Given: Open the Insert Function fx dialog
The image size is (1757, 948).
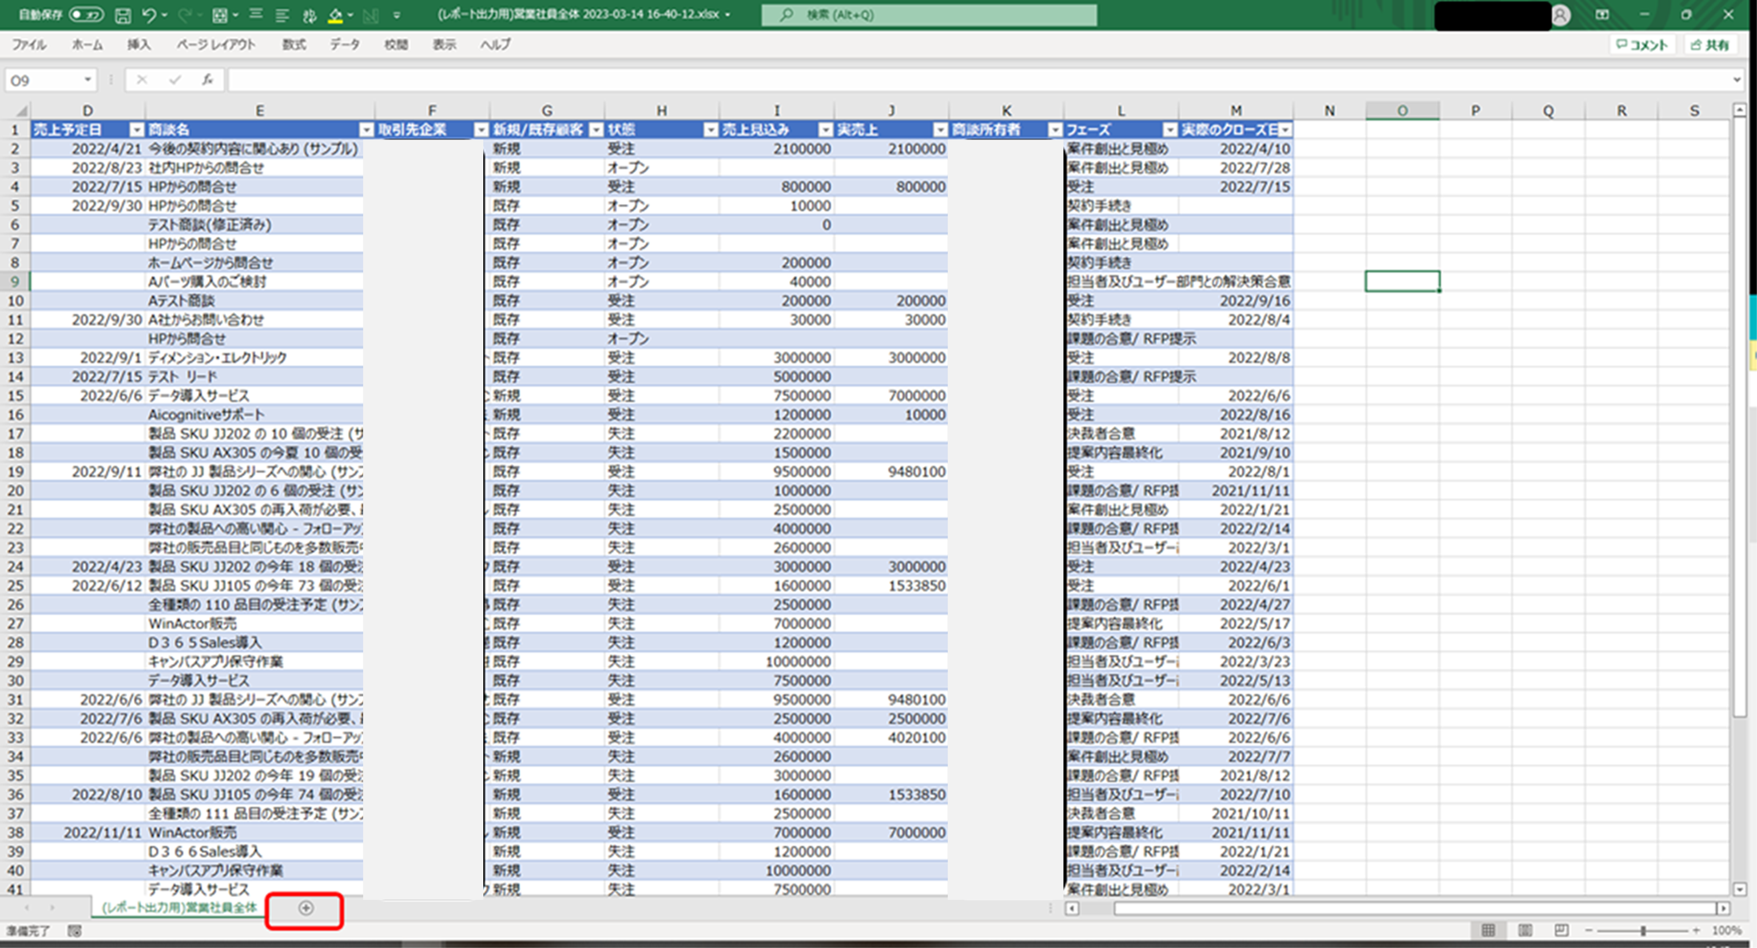Looking at the screenshot, I should tap(208, 80).
